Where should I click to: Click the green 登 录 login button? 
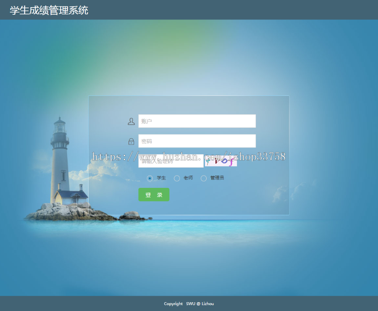(154, 195)
